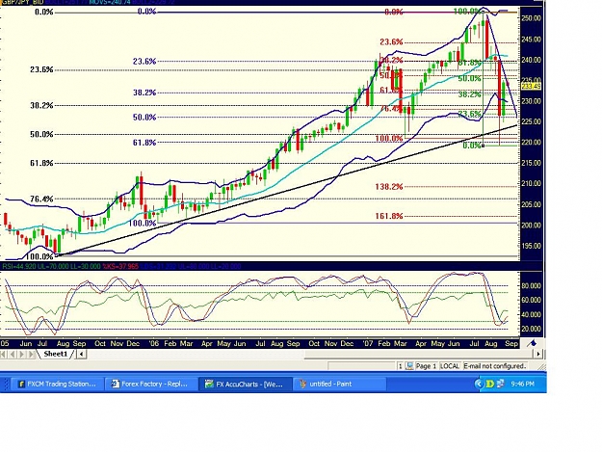Go to next sheet tab arrow
602x452 pixels.
(x=22, y=354)
